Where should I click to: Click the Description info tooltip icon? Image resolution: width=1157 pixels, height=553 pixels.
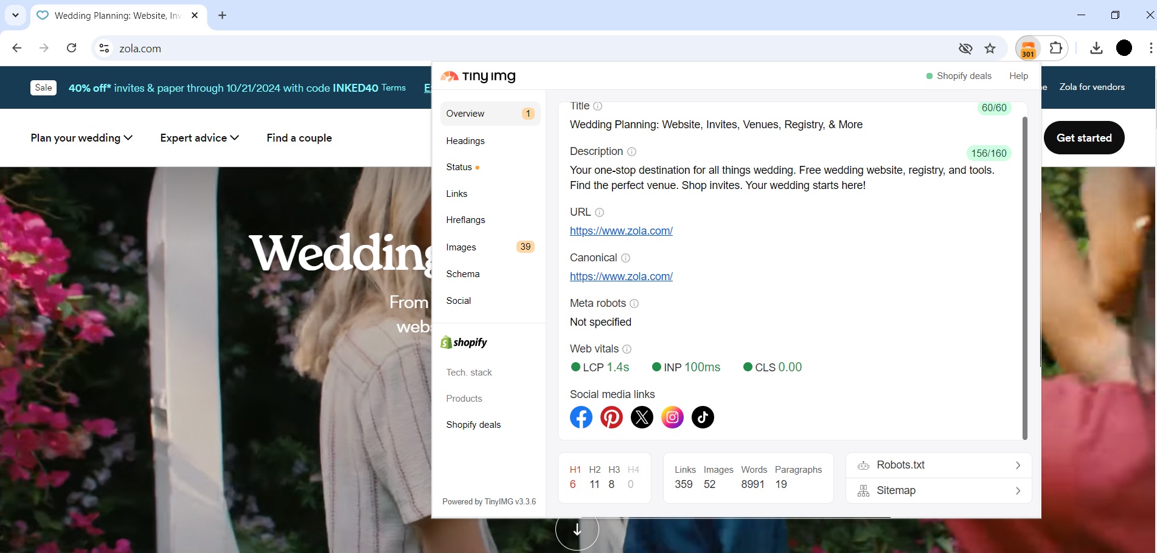pyautogui.click(x=631, y=151)
